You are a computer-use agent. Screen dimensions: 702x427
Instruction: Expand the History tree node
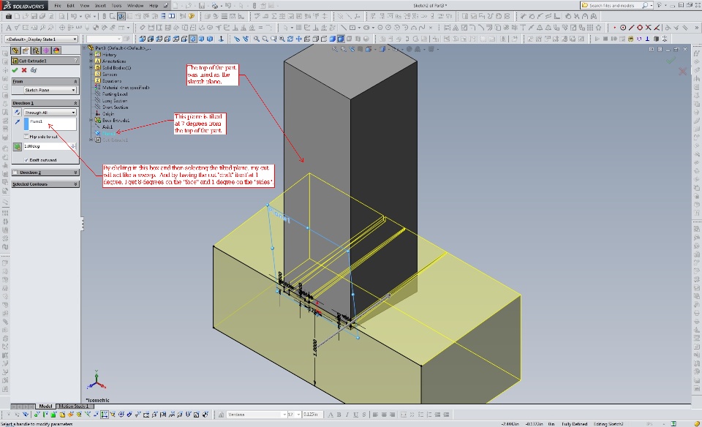[x=91, y=55]
